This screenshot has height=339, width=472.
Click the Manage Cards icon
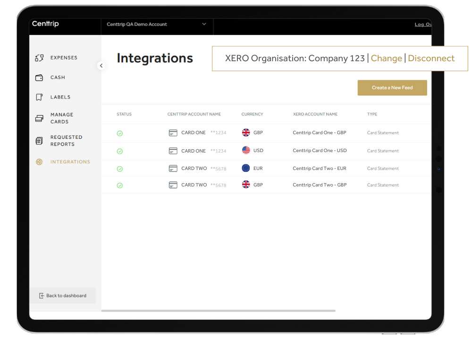coord(39,118)
